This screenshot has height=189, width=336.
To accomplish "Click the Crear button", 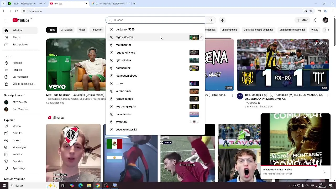I will pos(302,20).
